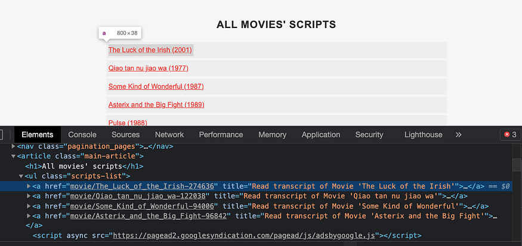Click title text 'Read transcript of Movie 'Qiao tan nu jiao wa''

pos(342,196)
